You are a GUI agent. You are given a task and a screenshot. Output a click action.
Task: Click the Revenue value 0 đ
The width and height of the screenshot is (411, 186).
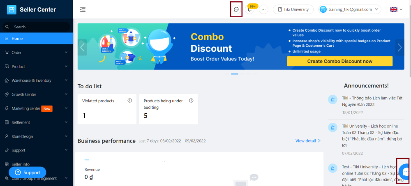89,177
